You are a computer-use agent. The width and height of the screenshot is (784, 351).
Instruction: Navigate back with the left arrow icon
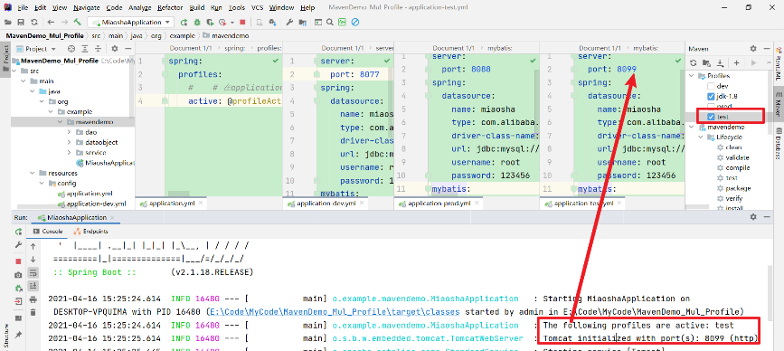pos(51,22)
